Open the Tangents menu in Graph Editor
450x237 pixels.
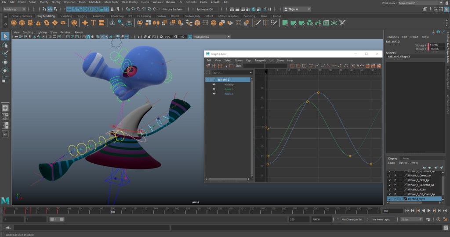[x=260, y=60]
